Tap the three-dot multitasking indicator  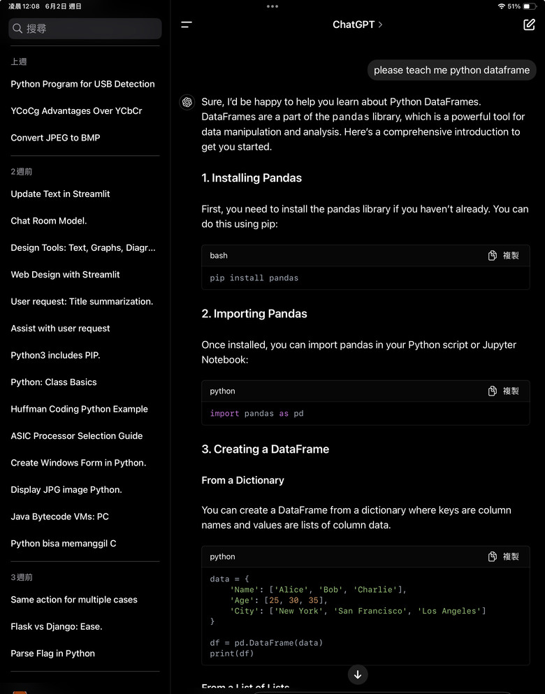click(272, 6)
